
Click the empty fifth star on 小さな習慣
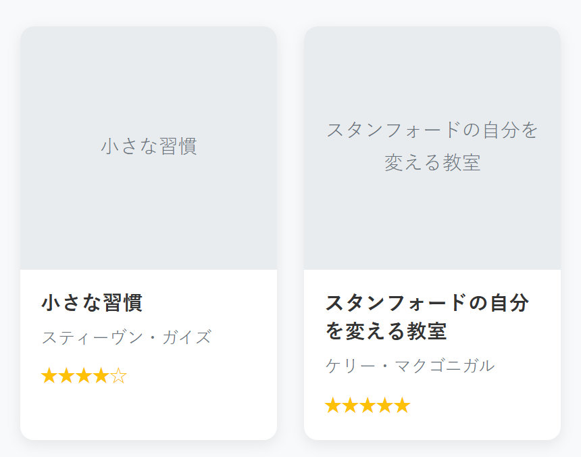click(x=118, y=376)
